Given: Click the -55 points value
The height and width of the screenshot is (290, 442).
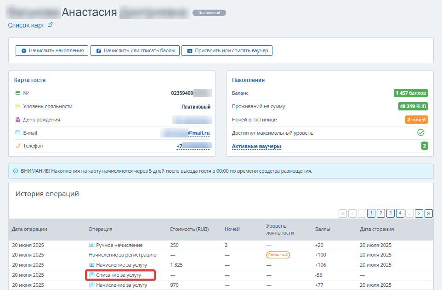Looking at the screenshot, I should [x=318, y=275].
